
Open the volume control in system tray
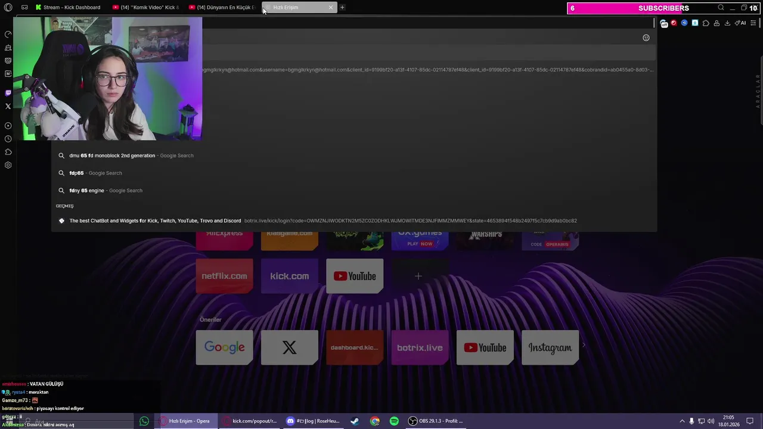point(711,421)
